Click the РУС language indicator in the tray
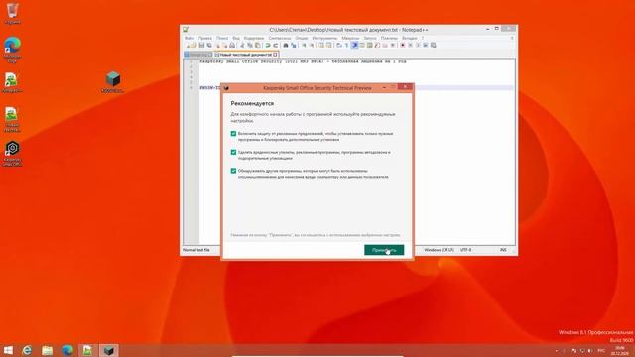Screen dimensions: 635x357 click(x=601, y=350)
